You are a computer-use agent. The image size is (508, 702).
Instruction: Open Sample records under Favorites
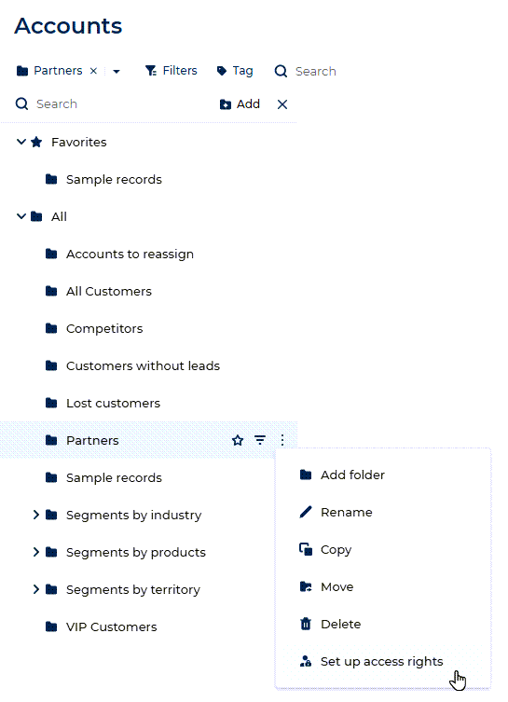click(114, 180)
